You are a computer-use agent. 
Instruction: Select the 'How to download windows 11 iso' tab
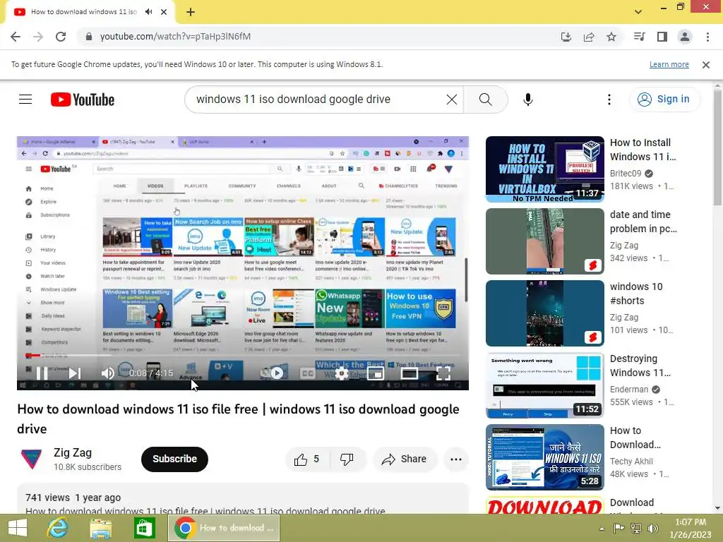[x=83, y=12]
